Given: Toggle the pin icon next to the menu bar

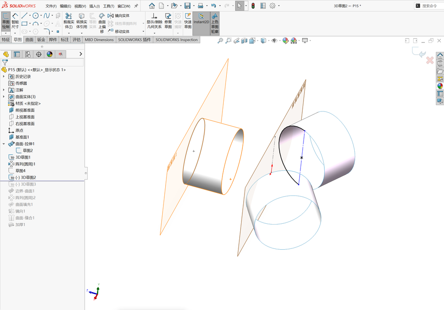Looking at the screenshot, I should [136, 6].
